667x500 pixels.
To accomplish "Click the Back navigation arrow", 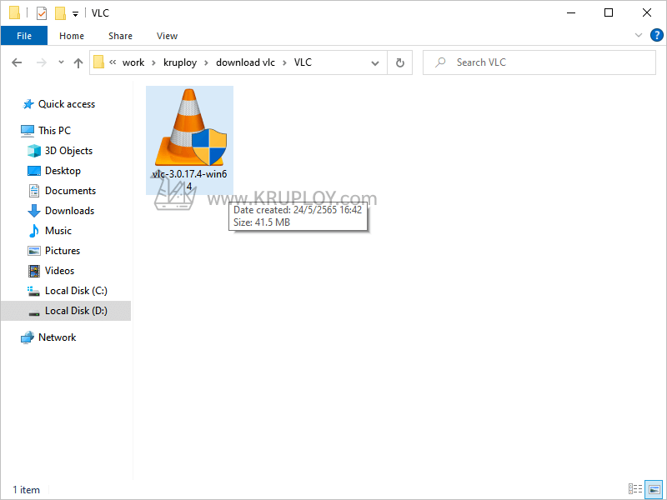I will [x=17, y=63].
